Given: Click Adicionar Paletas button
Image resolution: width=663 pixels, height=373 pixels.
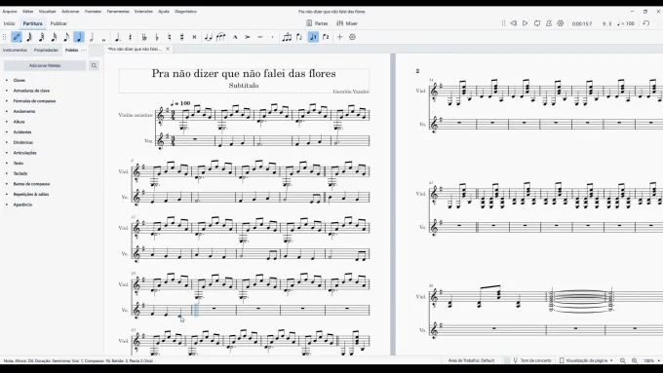Looking at the screenshot, I should coord(45,65).
